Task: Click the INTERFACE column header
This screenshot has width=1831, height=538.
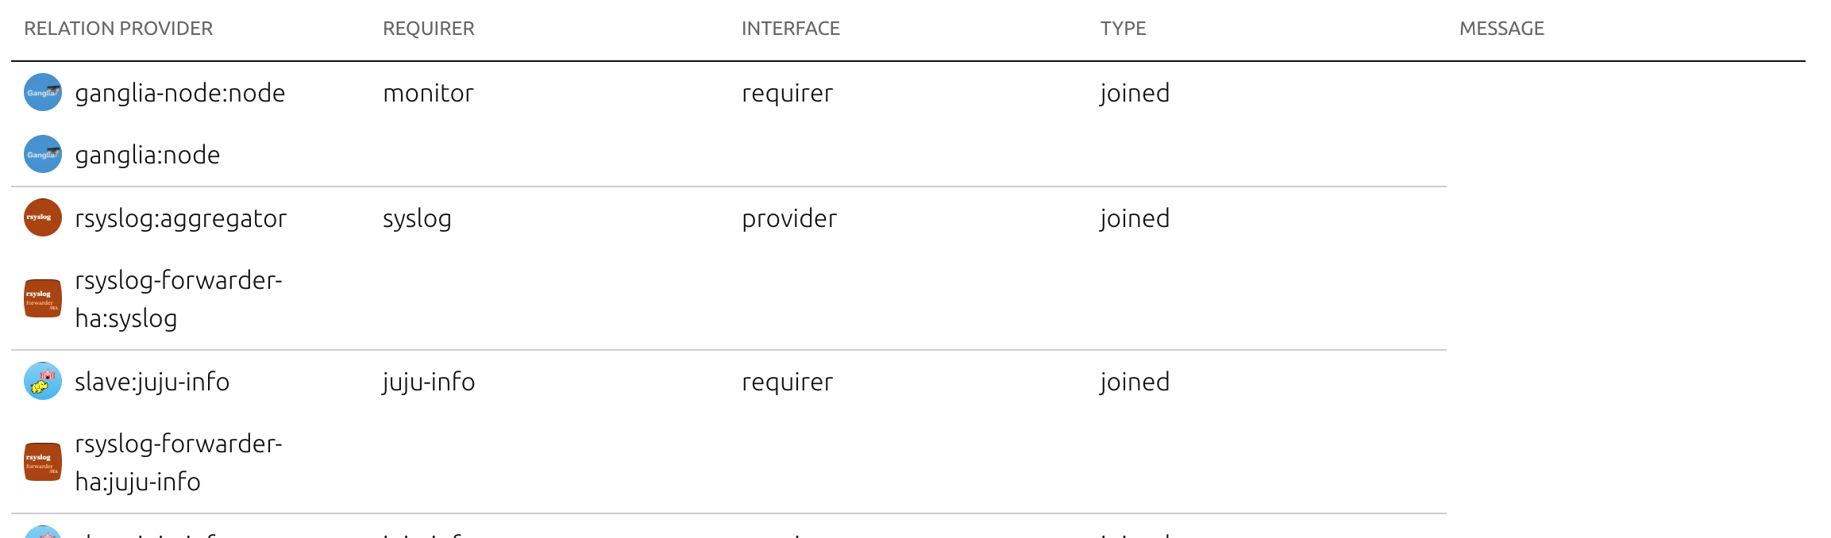Action: coord(790,29)
